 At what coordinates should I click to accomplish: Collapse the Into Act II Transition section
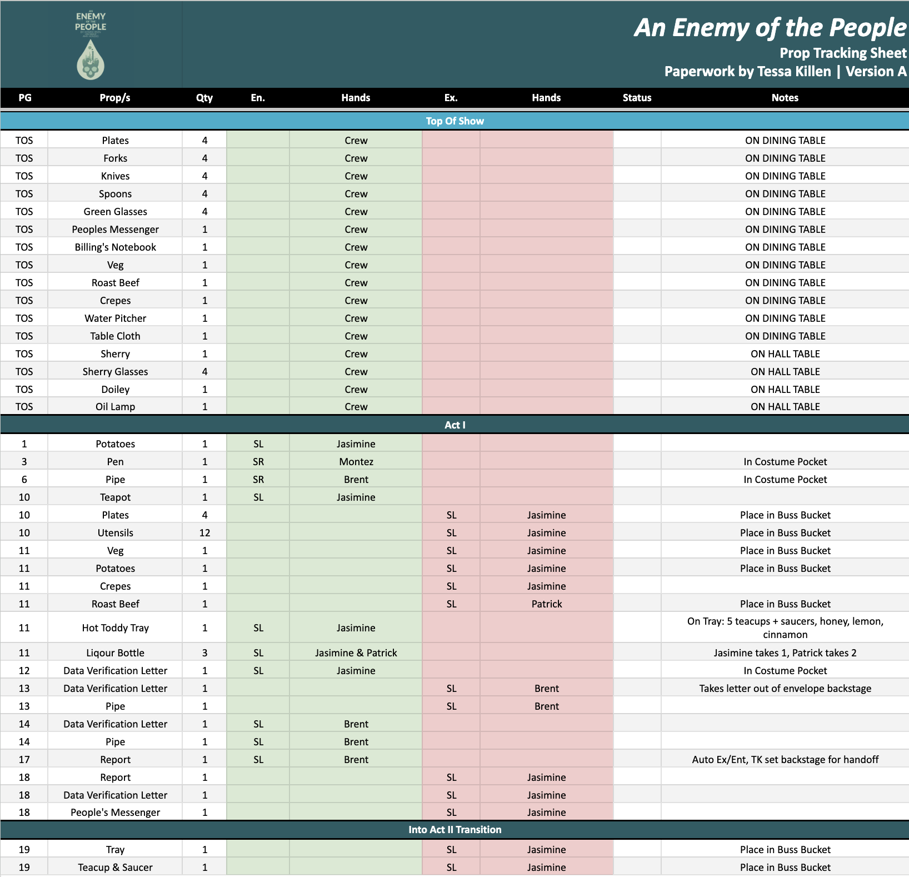454,830
